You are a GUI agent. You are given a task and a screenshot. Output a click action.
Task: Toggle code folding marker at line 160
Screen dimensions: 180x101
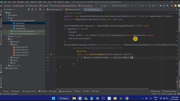tap(55, 54)
